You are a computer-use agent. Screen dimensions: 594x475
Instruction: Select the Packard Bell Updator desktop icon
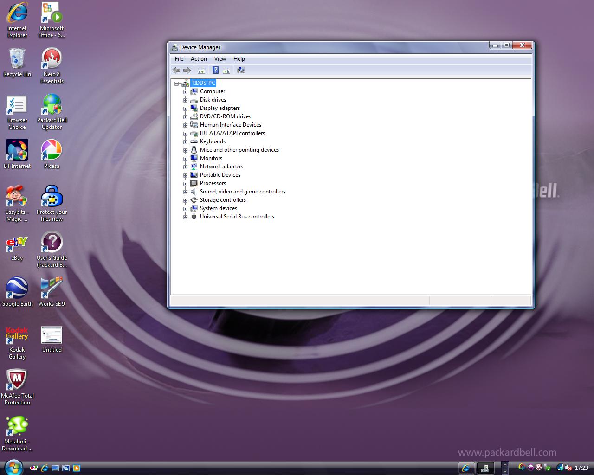coord(52,112)
